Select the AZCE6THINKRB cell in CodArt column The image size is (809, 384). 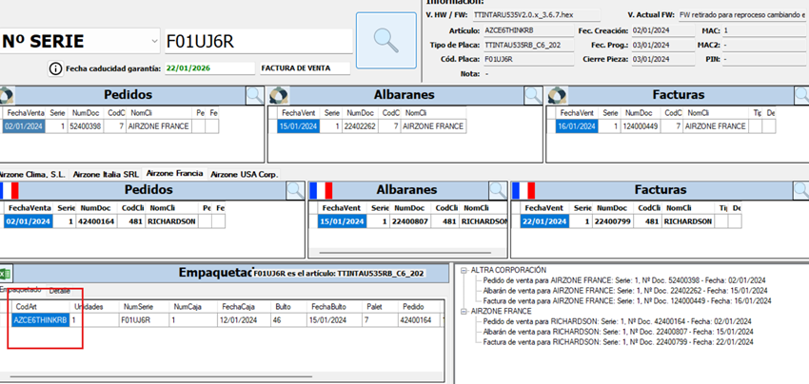pyautogui.click(x=41, y=320)
